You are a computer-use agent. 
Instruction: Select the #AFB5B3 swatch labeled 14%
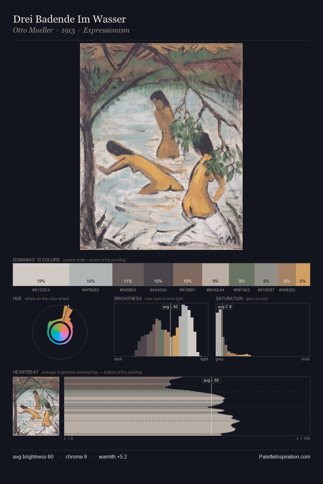click(x=91, y=275)
